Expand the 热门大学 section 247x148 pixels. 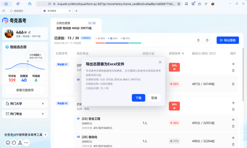click(x=25, y=104)
